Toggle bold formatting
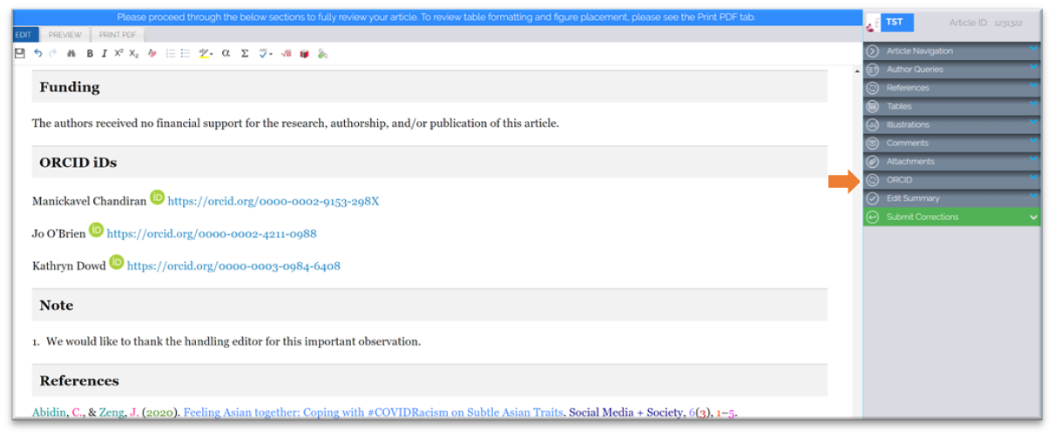This screenshot has height=436, width=1054. (x=90, y=54)
